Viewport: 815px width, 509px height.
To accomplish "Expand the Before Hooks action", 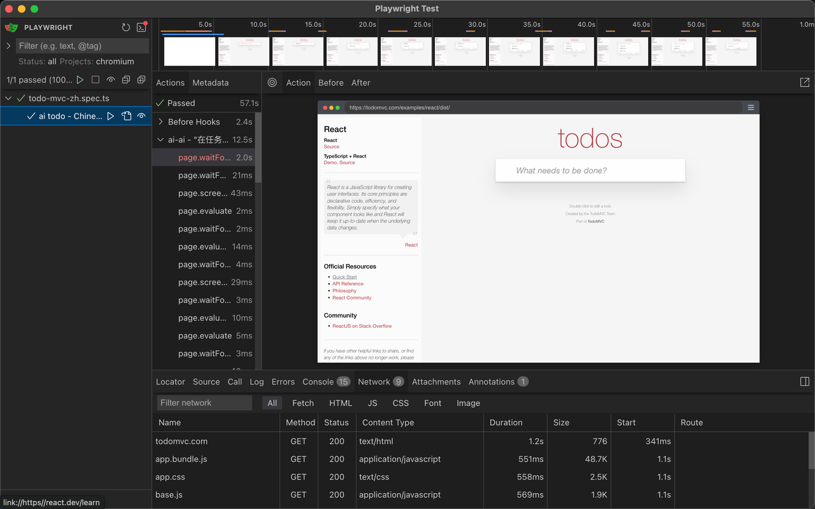I will (x=161, y=122).
